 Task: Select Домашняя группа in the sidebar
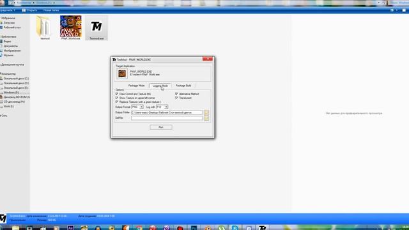click(x=12, y=65)
